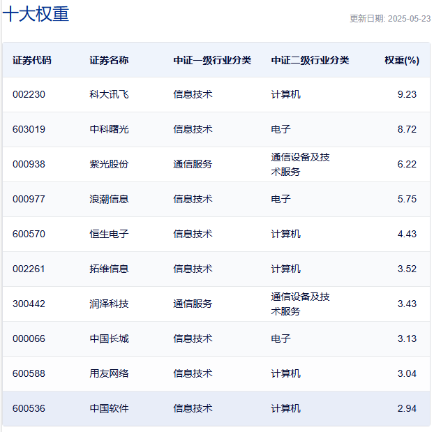Select stock name 拓维信息
434x432 pixels.
click(109, 269)
